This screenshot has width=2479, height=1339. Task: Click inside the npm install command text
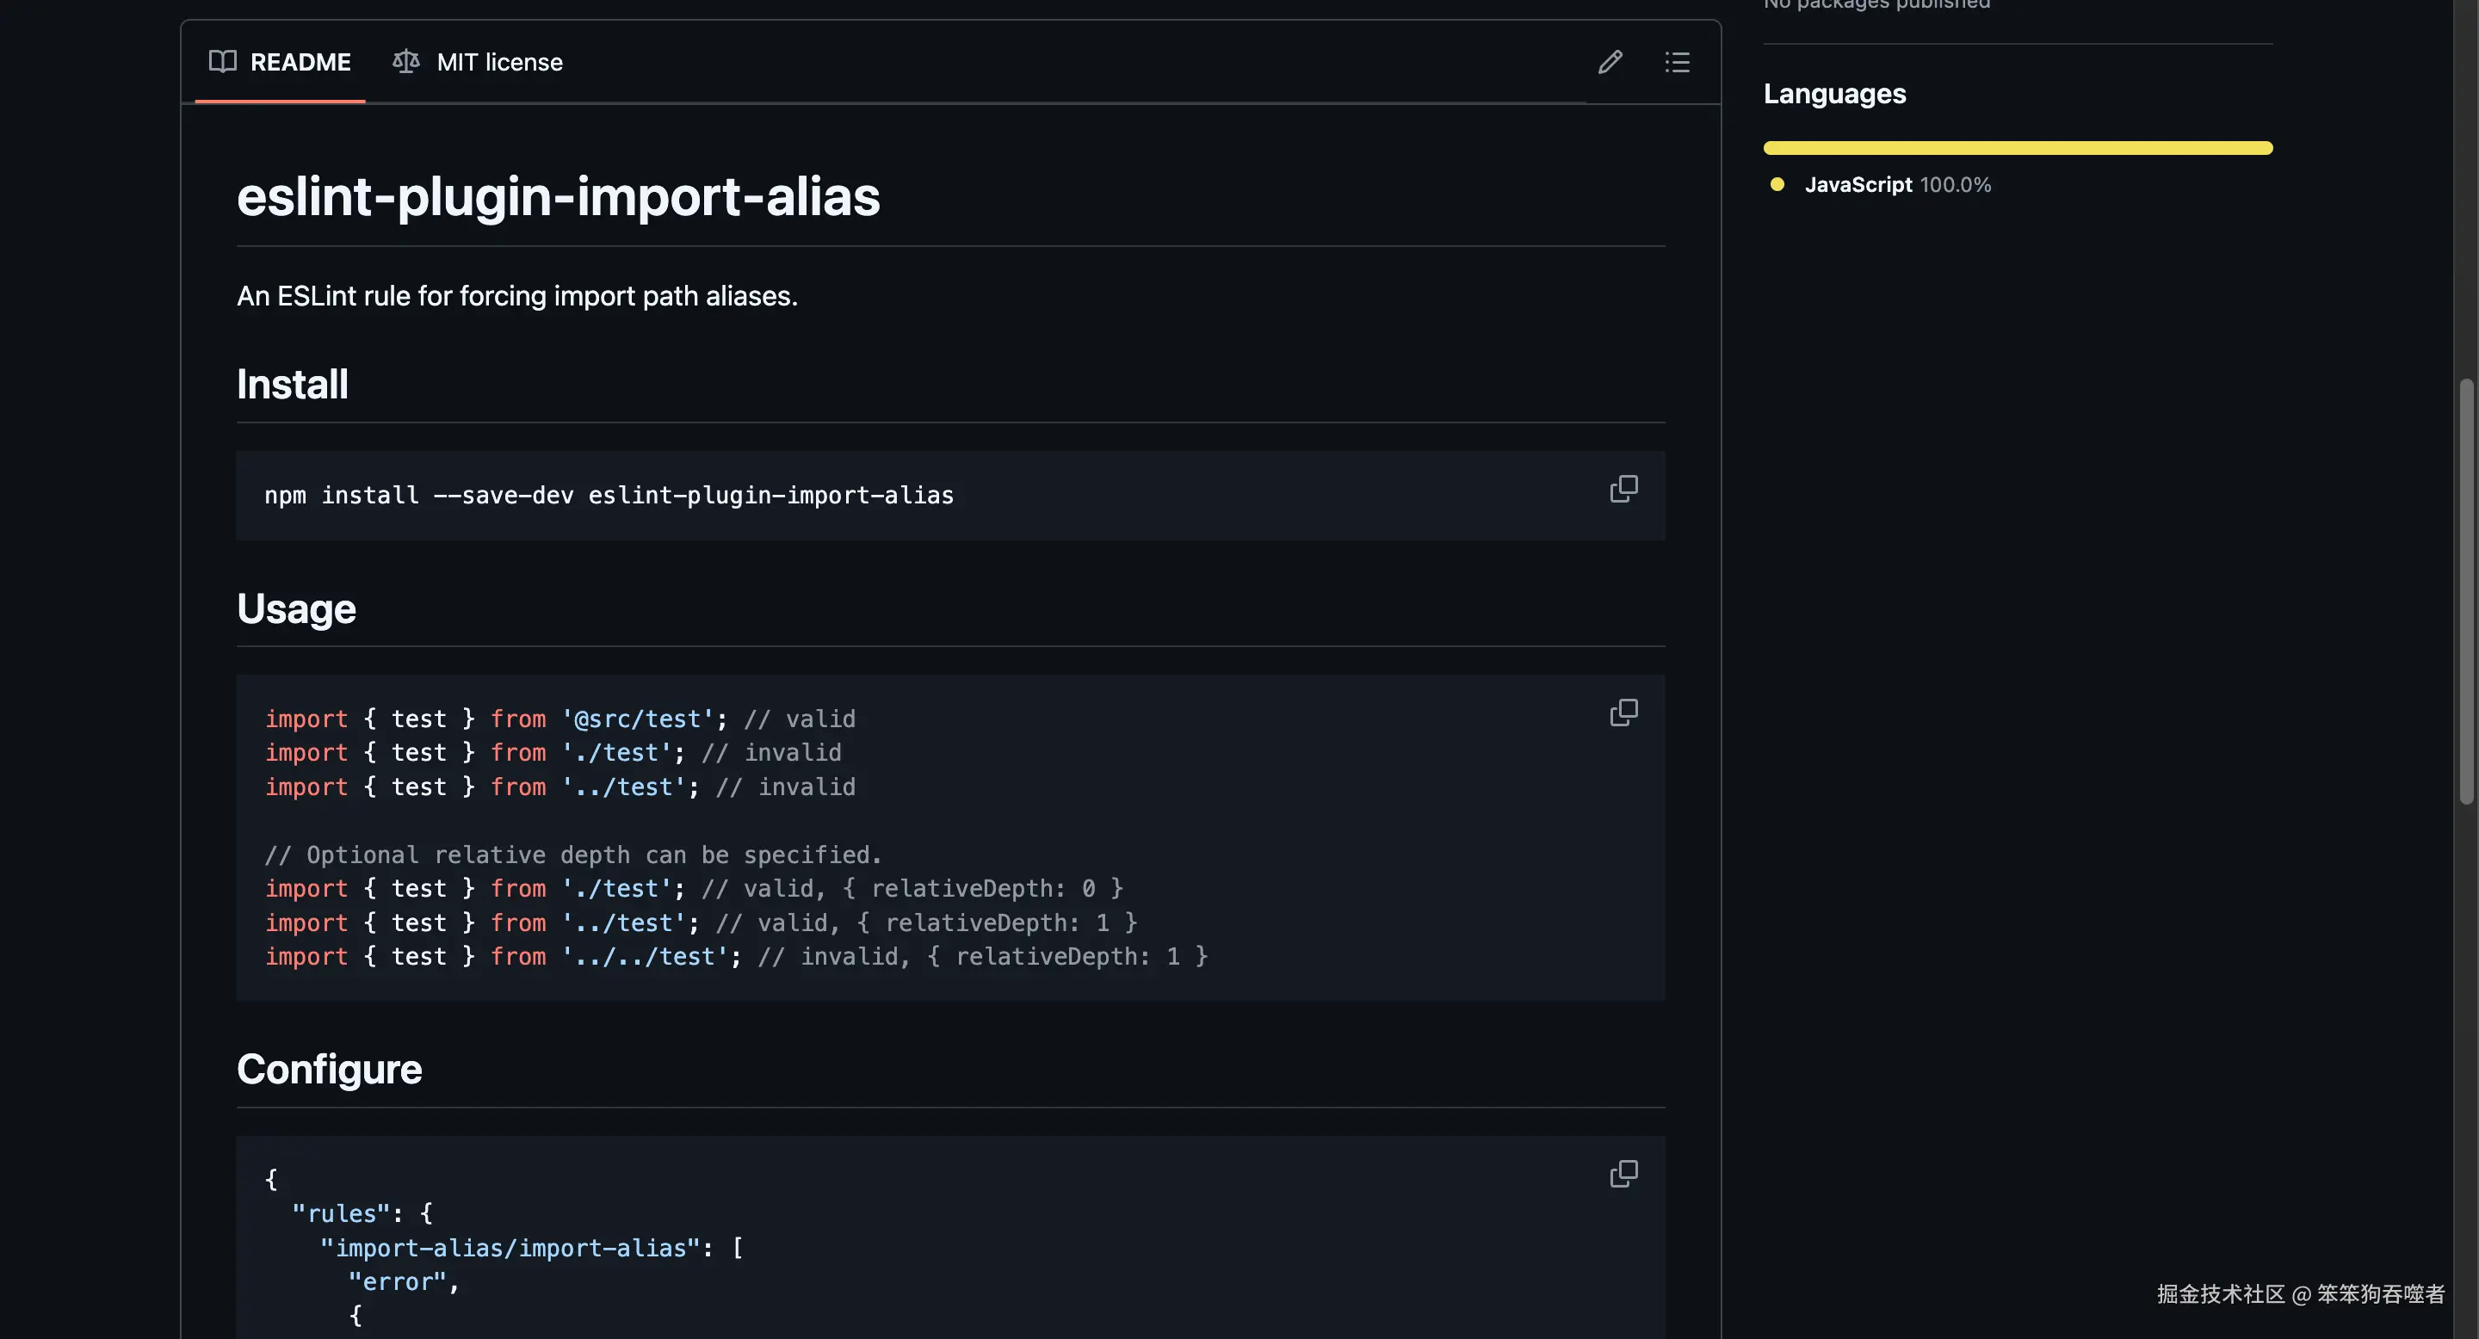pos(609,496)
